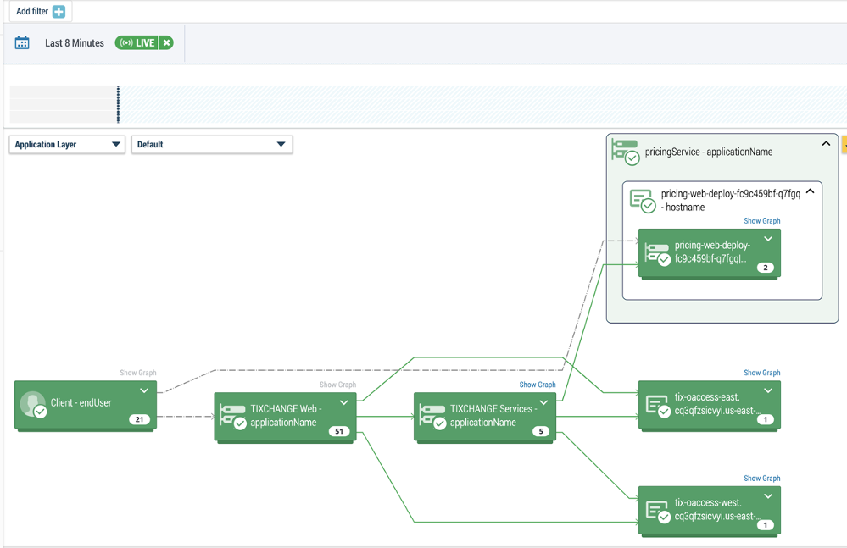Collapse the pricing-web-deploy hostname group

tap(811, 193)
